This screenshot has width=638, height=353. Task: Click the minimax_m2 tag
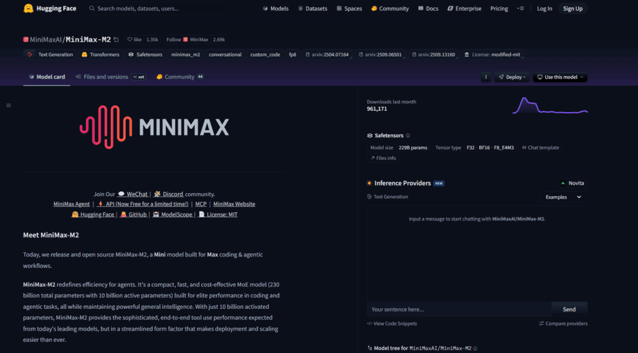pos(186,55)
